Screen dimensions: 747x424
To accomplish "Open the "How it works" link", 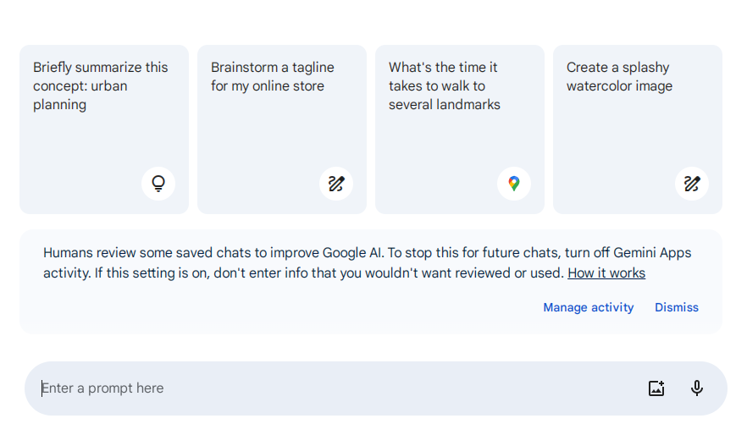I will (606, 273).
